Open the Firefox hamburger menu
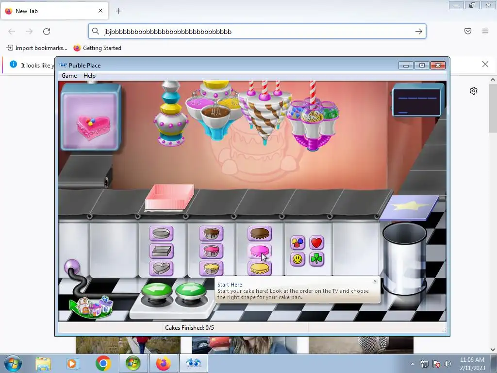Image resolution: width=497 pixels, height=373 pixels. tap(485, 31)
